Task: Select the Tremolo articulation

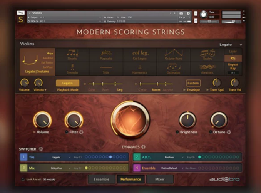Action: tap(72, 69)
